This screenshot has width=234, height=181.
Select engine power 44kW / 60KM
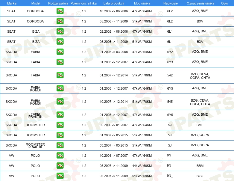pos(142,166)
